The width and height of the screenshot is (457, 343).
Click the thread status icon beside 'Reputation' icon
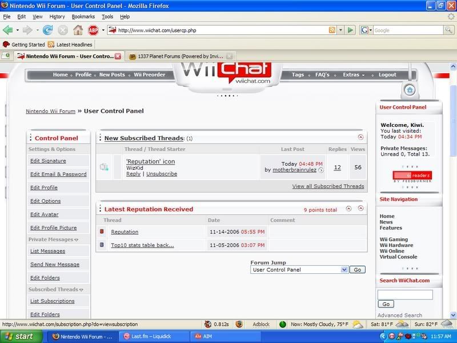[104, 167]
